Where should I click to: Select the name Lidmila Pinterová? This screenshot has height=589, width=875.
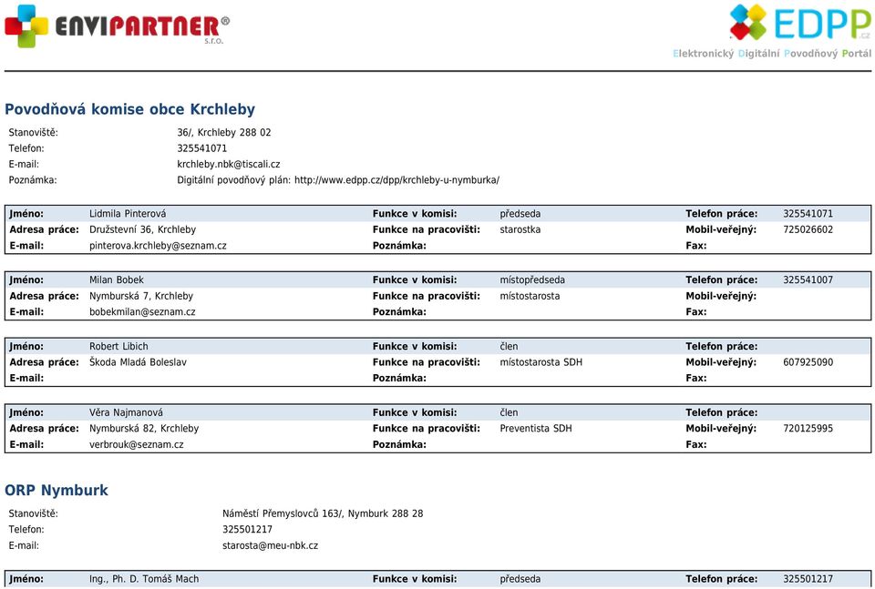point(128,214)
